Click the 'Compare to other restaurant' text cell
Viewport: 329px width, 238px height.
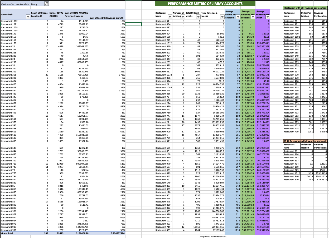212,236
